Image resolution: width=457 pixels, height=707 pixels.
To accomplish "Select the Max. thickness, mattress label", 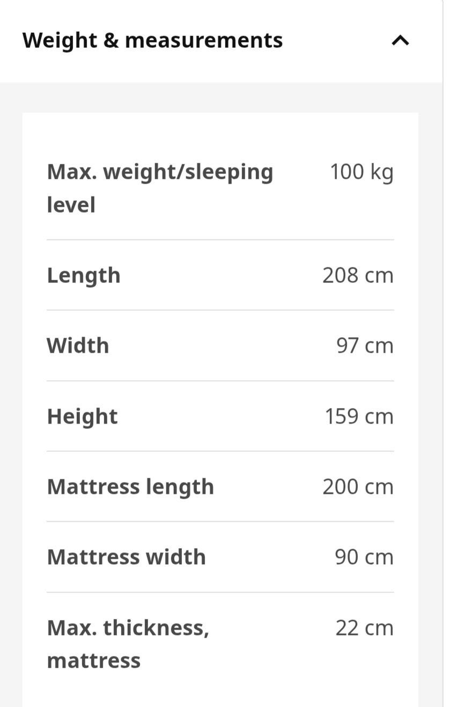I will point(128,644).
